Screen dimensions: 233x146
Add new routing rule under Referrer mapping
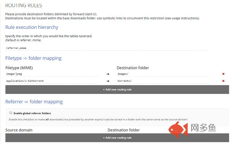117,138
